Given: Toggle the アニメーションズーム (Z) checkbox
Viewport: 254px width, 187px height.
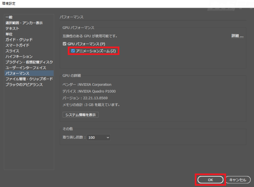Looking at the screenshot, I should tap(73, 51).
